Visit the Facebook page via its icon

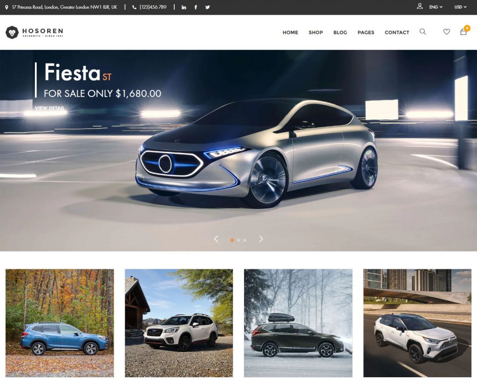coord(195,7)
